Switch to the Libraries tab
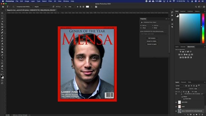 (183, 47)
